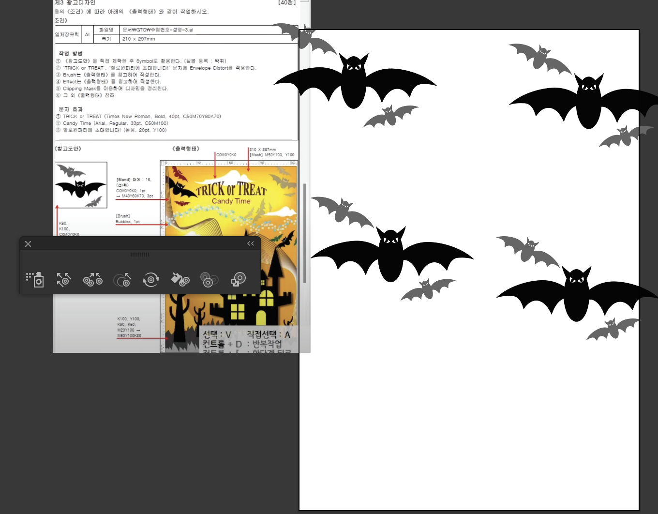This screenshot has height=514, width=658.
Task: Select the Symbol Sprayer tool
Action: (35, 279)
